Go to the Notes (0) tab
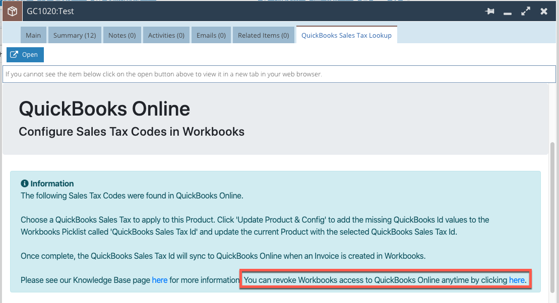The width and height of the screenshot is (559, 303). point(122,35)
